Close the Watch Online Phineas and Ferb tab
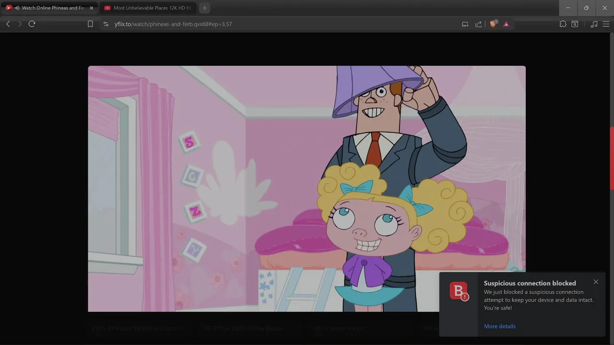Screen dimensions: 614x345 [x=92, y=8]
